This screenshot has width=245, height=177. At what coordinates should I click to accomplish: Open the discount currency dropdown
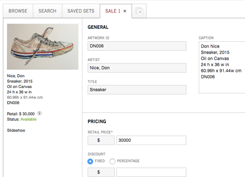pyautogui.click(x=101, y=172)
